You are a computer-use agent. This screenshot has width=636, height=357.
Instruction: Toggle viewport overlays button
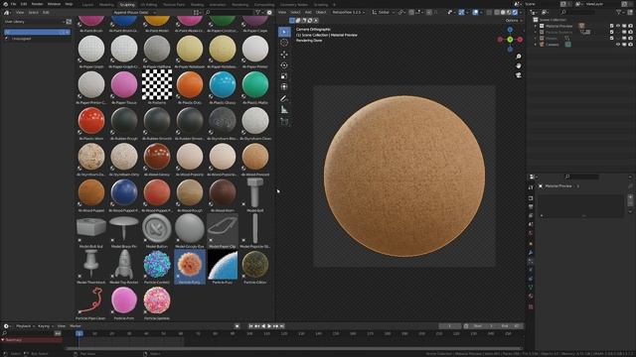coord(476,12)
